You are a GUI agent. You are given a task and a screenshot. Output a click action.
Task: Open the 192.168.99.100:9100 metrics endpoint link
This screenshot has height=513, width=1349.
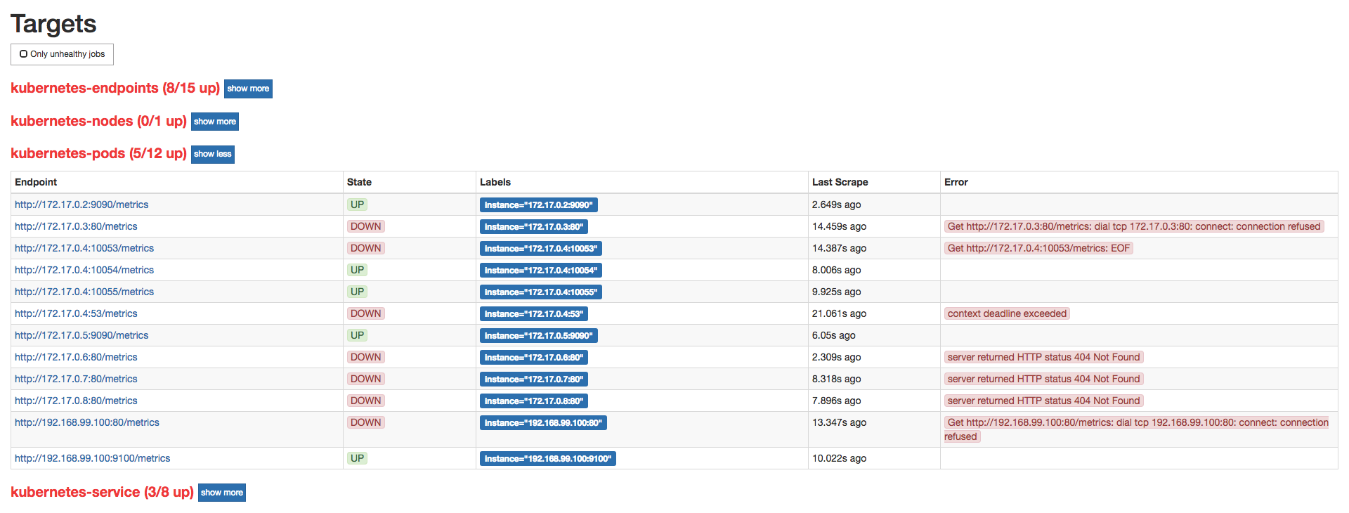92,458
